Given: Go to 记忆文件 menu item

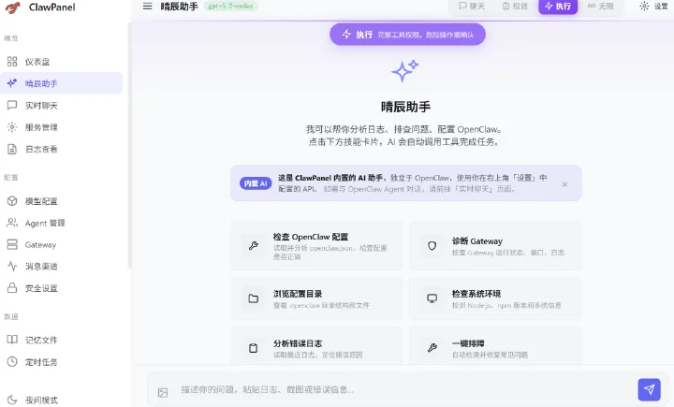Looking at the screenshot, I should tap(61, 340).
